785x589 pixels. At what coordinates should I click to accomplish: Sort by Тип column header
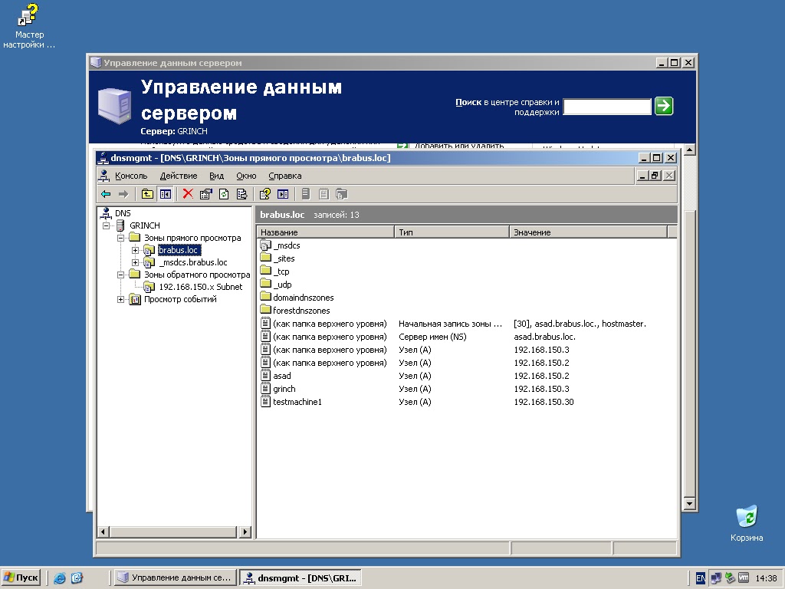click(x=452, y=232)
